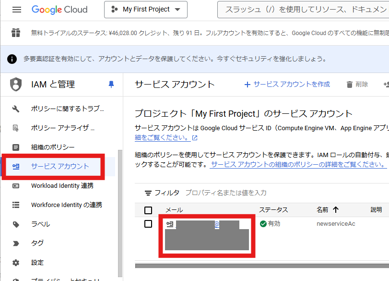Click the 設定 gear icon
Viewport: 389px width, 281px height.
(16, 263)
